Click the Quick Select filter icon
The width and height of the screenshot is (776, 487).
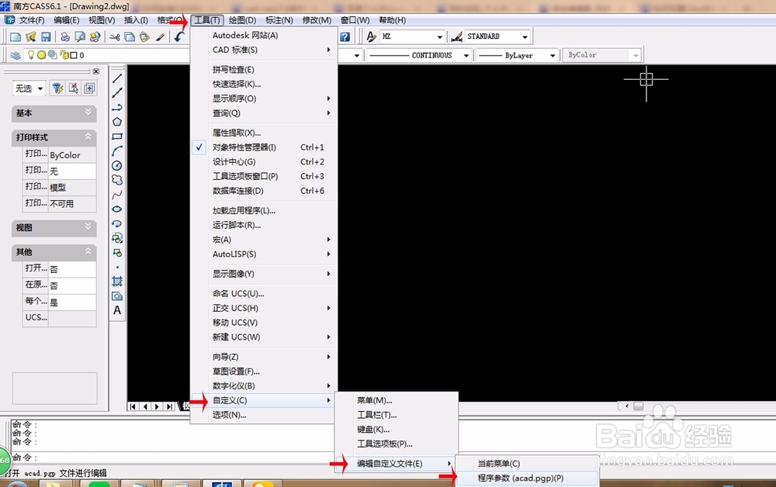(58, 88)
